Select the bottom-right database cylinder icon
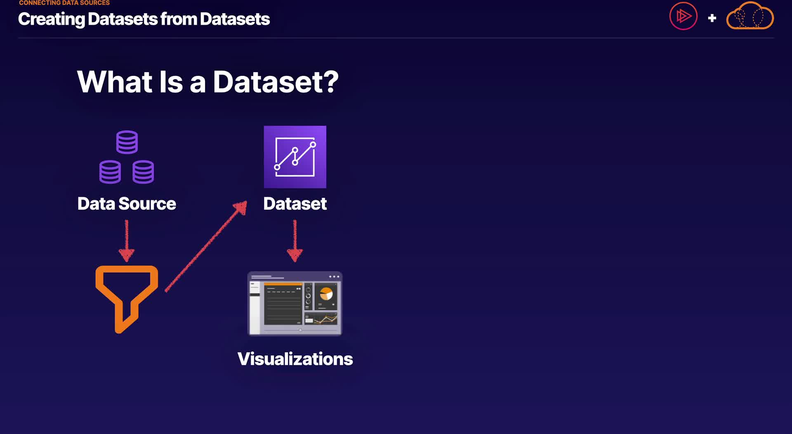 [x=143, y=172]
